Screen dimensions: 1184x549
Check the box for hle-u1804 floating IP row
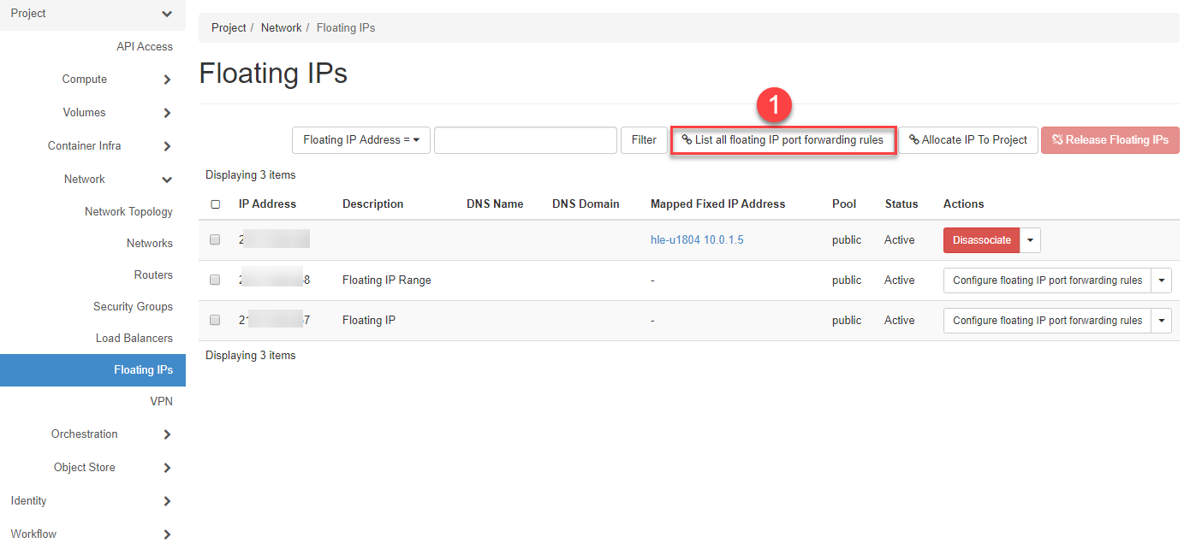coord(216,240)
